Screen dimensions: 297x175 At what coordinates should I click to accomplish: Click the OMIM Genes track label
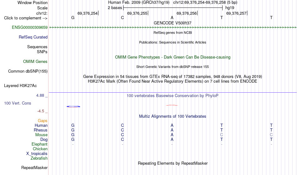pyautogui.click(x=35, y=62)
